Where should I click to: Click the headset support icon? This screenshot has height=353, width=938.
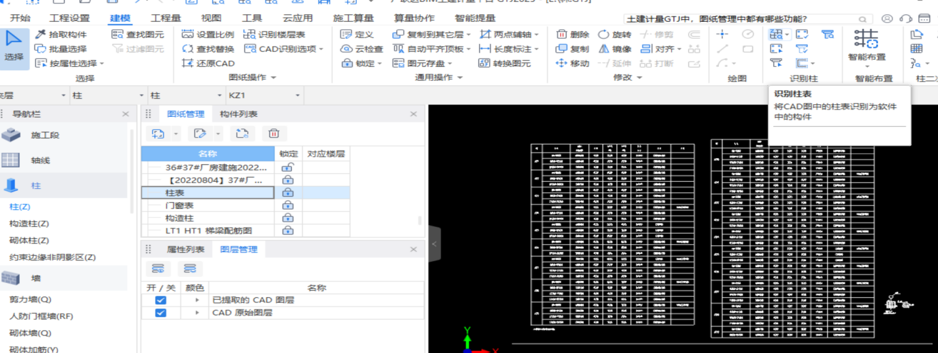pyautogui.click(x=906, y=19)
